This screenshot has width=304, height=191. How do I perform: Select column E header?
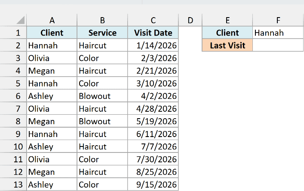point(227,20)
